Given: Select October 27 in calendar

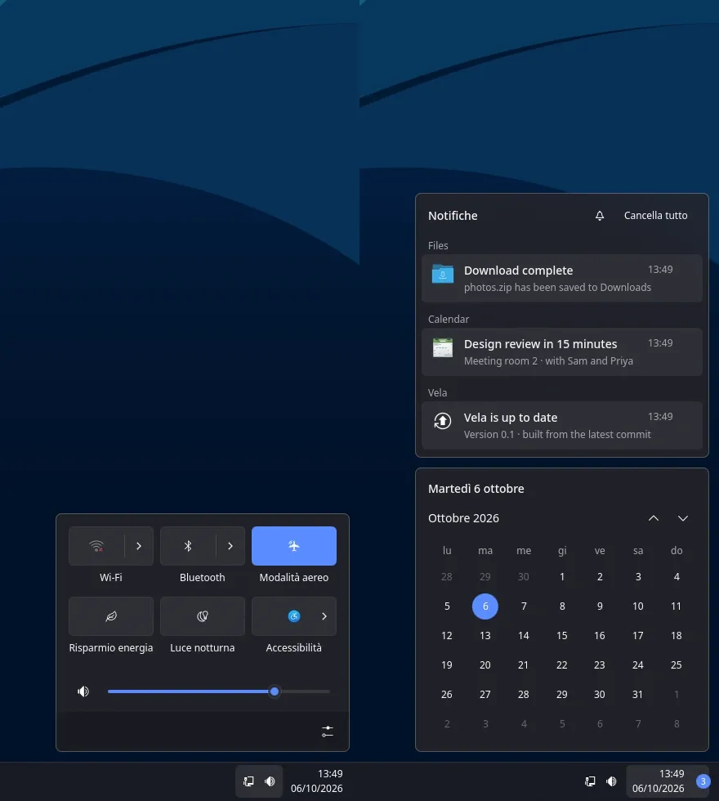Looking at the screenshot, I should pos(485,694).
